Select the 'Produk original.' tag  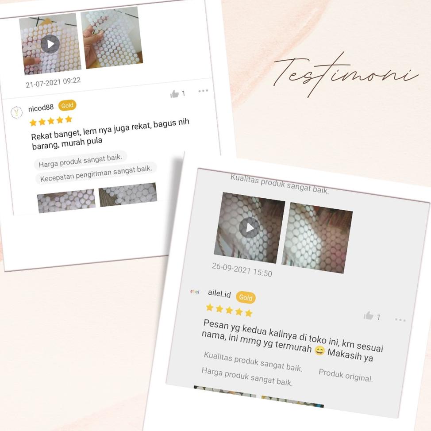(346, 376)
